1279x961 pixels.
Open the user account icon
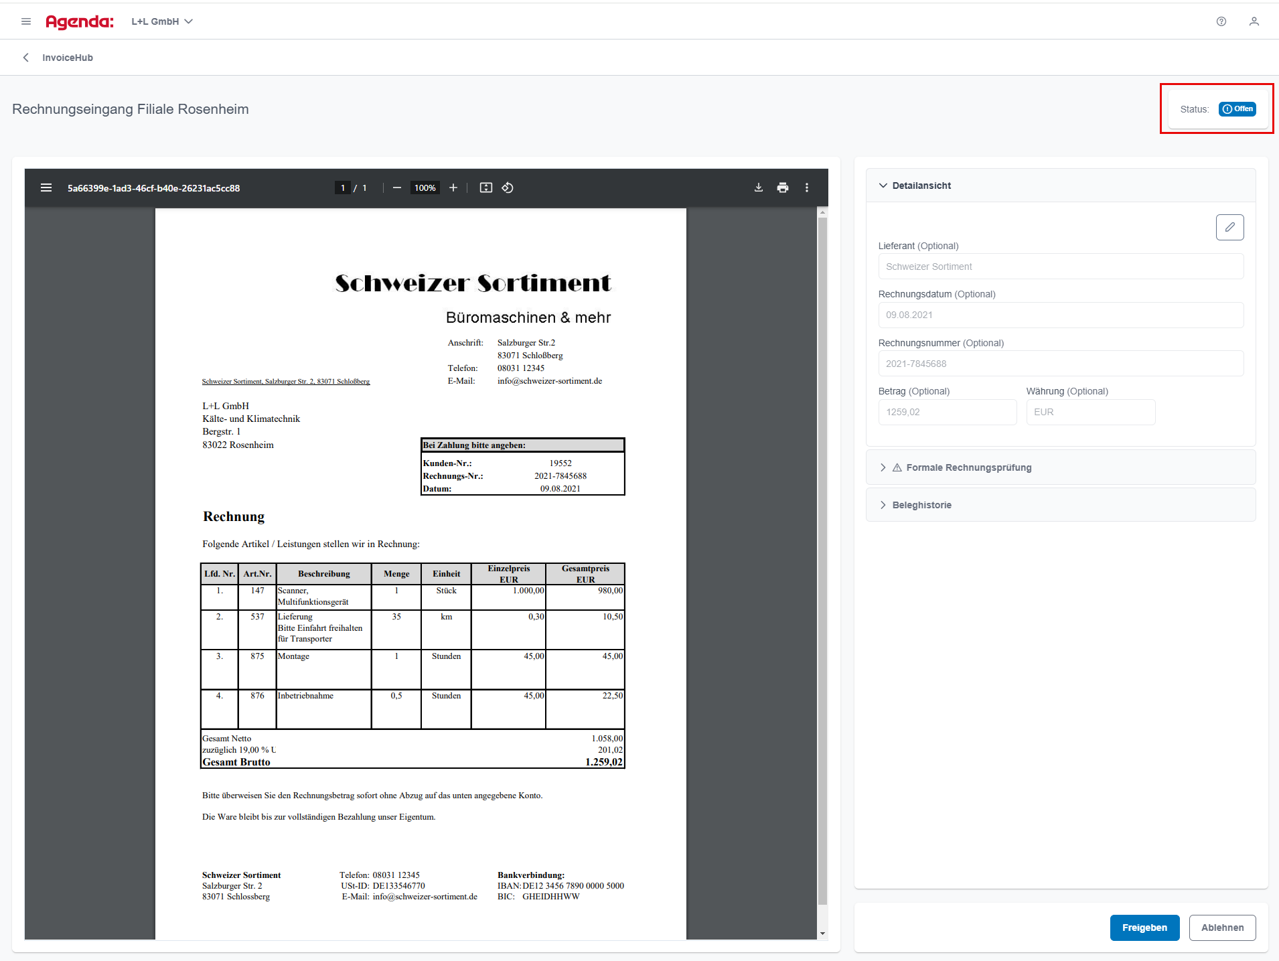pyautogui.click(x=1254, y=21)
